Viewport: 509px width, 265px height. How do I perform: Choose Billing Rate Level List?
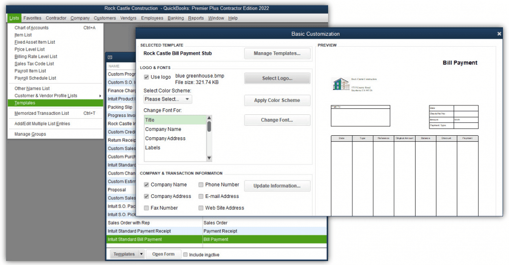point(55,57)
